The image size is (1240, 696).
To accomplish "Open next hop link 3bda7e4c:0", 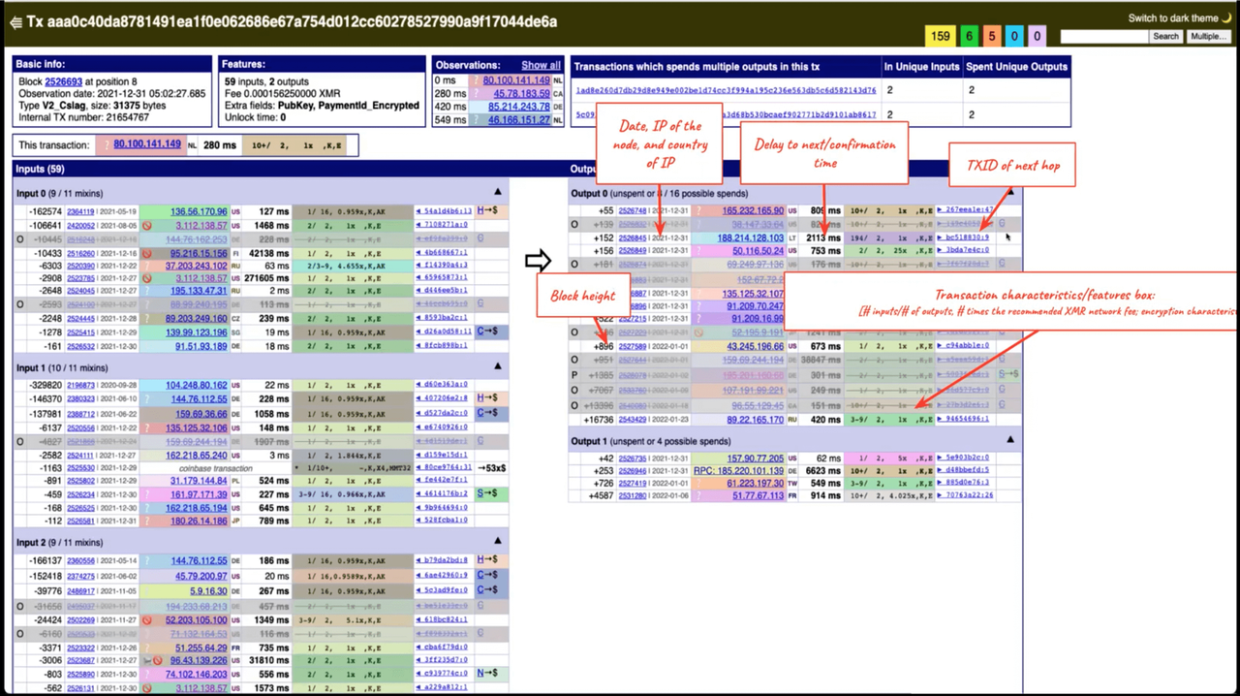I will [x=963, y=250].
